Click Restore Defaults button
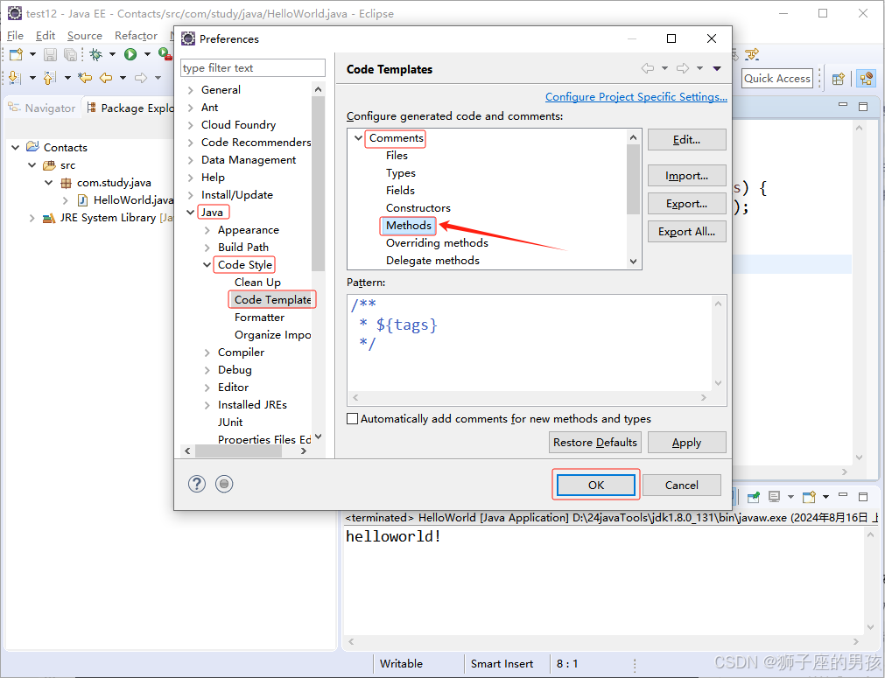 [x=595, y=442]
